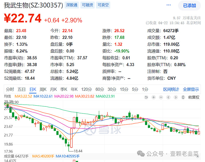Click the 深股通 tag beside stock name
The width and height of the screenshot is (205, 162).
tap(72, 5)
